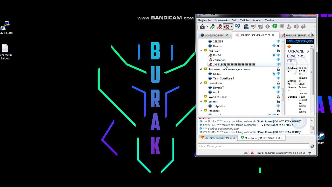Image resolution: width=332 pixels, height=187 pixels.
Task: Click the gray gear toolbar icon
Action: click(x=267, y=27)
